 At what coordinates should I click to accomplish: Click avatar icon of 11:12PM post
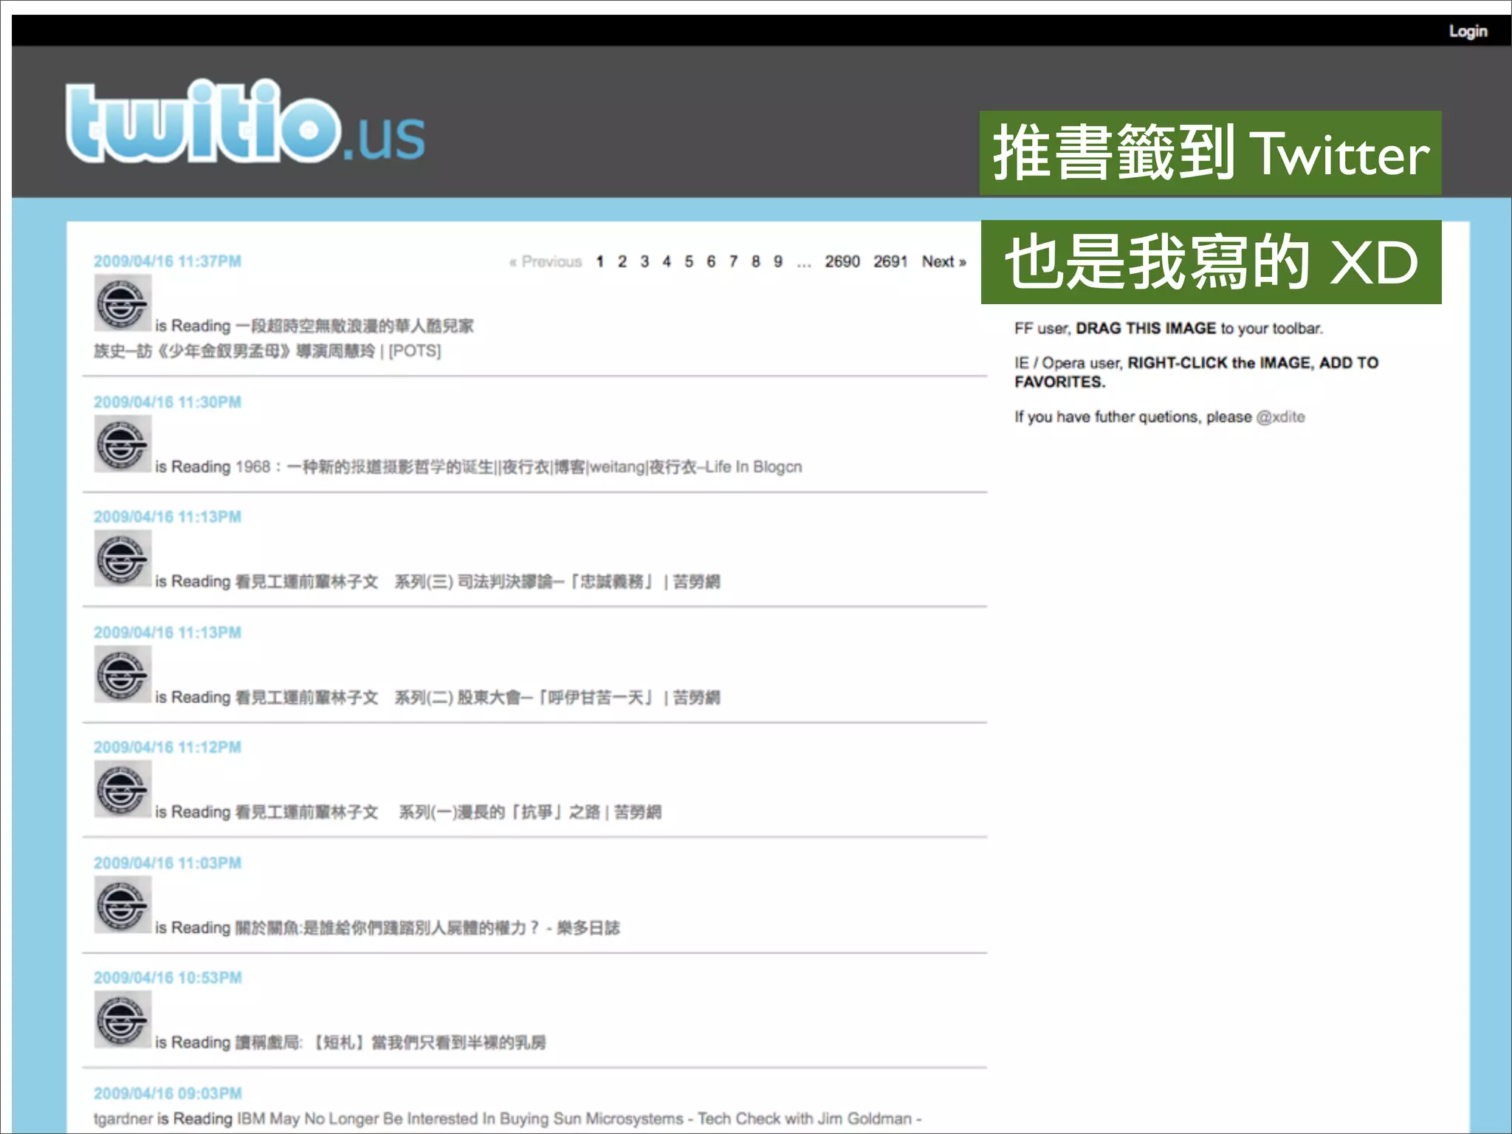click(123, 790)
